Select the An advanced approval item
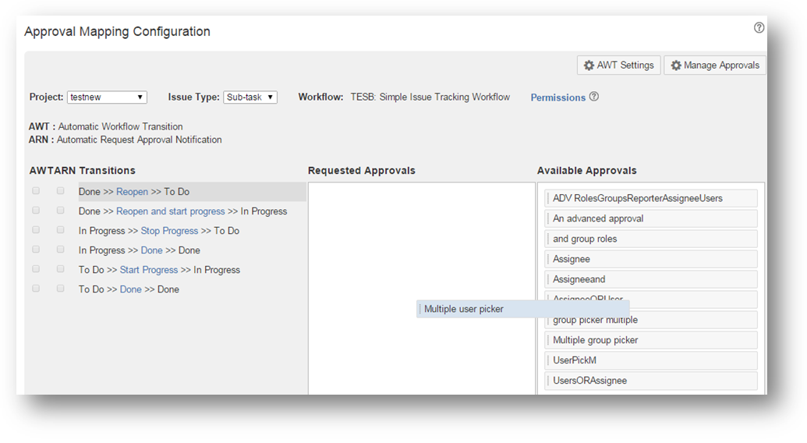The height and width of the screenshot is (443, 807). click(x=651, y=218)
